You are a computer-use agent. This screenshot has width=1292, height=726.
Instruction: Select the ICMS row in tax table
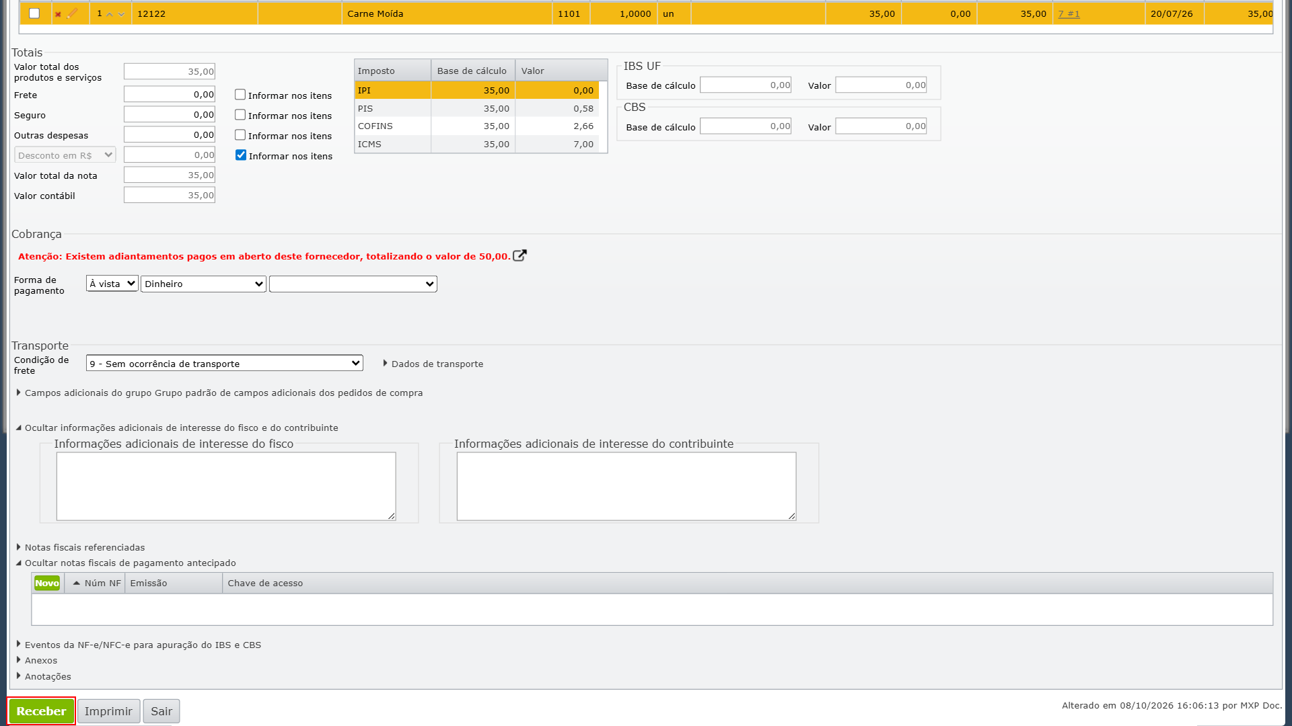pyautogui.click(x=476, y=144)
